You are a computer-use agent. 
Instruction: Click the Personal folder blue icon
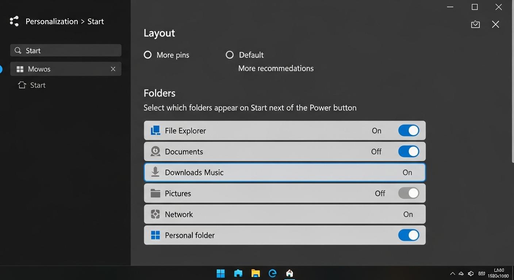coord(155,235)
